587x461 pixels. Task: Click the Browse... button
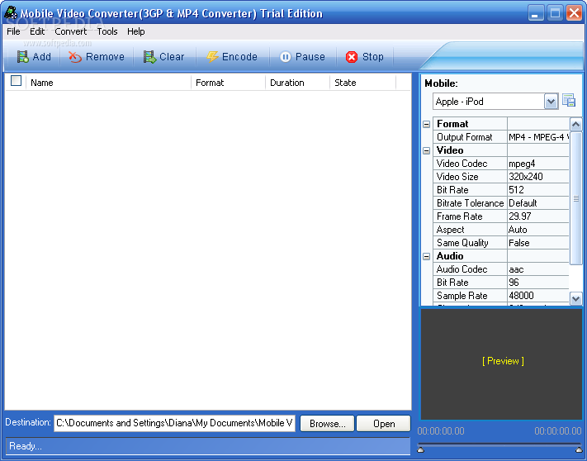point(327,423)
